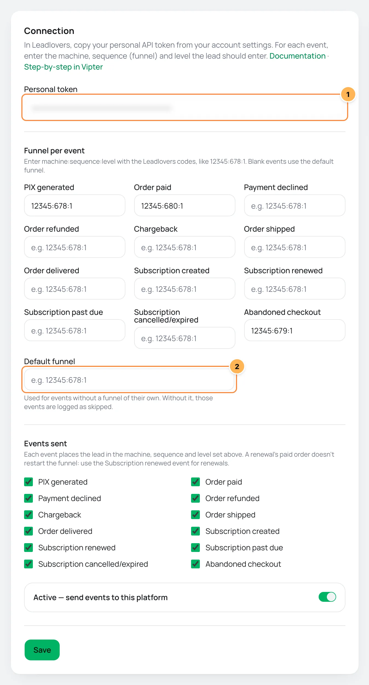Click the Save button
This screenshot has width=369, height=685.
[x=42, y=650]
